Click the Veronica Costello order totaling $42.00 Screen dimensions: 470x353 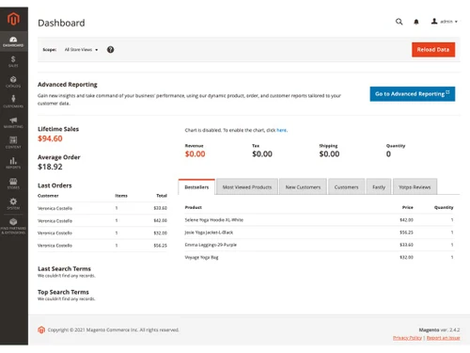click(x=102, y=220)
